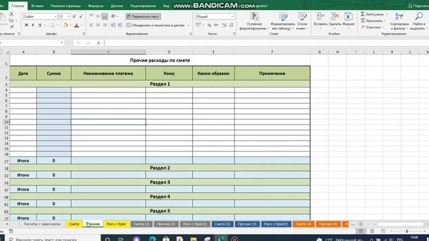Expand the Name Box dropdown arrow

point(62,43)
